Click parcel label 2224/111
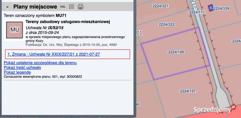 point(197,12)
